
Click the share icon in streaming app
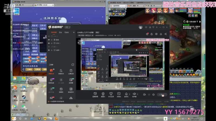pos(166,34)
